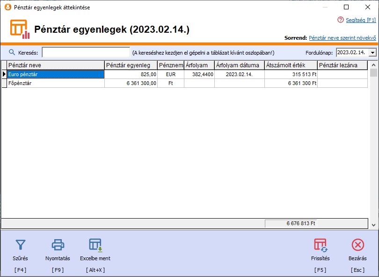Screen dimensions: 379x277
Task: Close the window using Bezárás icon
Action: [x=357, y=244]
